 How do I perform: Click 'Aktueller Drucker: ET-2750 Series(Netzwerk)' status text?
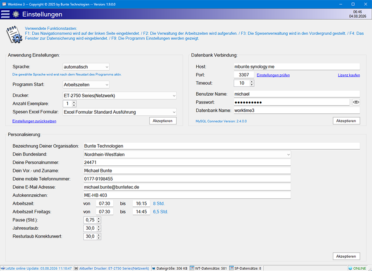(x=114, y=269)
